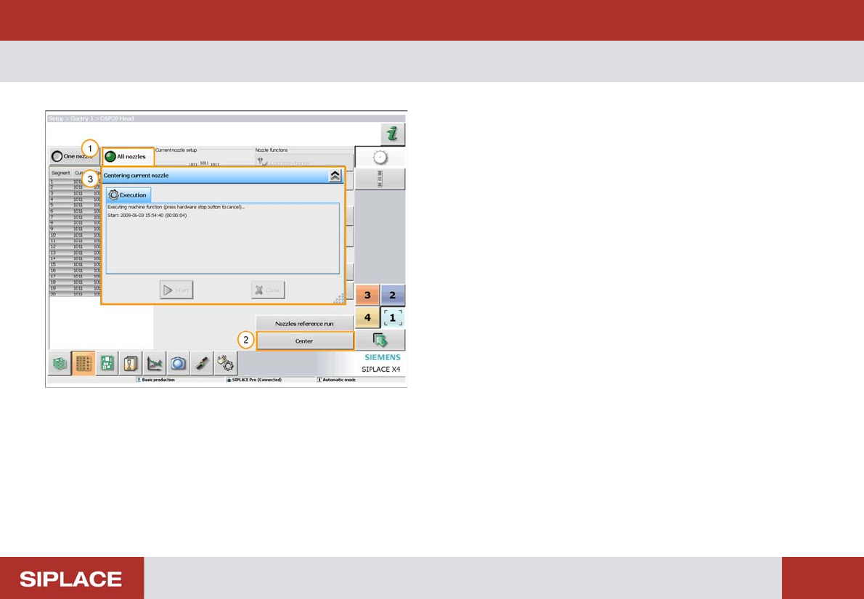This screenshot has height=599, width=864.
Task: Open the orange grid setup icon
Action: (x=83, y=364)
